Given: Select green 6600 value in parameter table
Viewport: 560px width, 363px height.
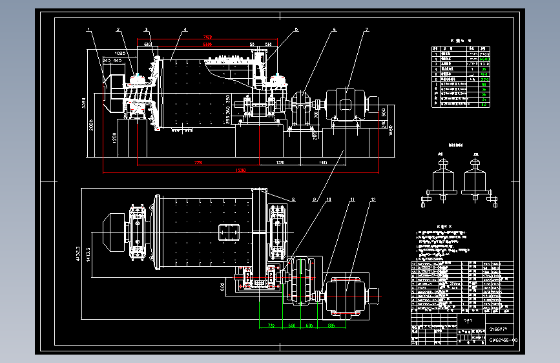Looking at the screenshot, I should tap(484, 59).
